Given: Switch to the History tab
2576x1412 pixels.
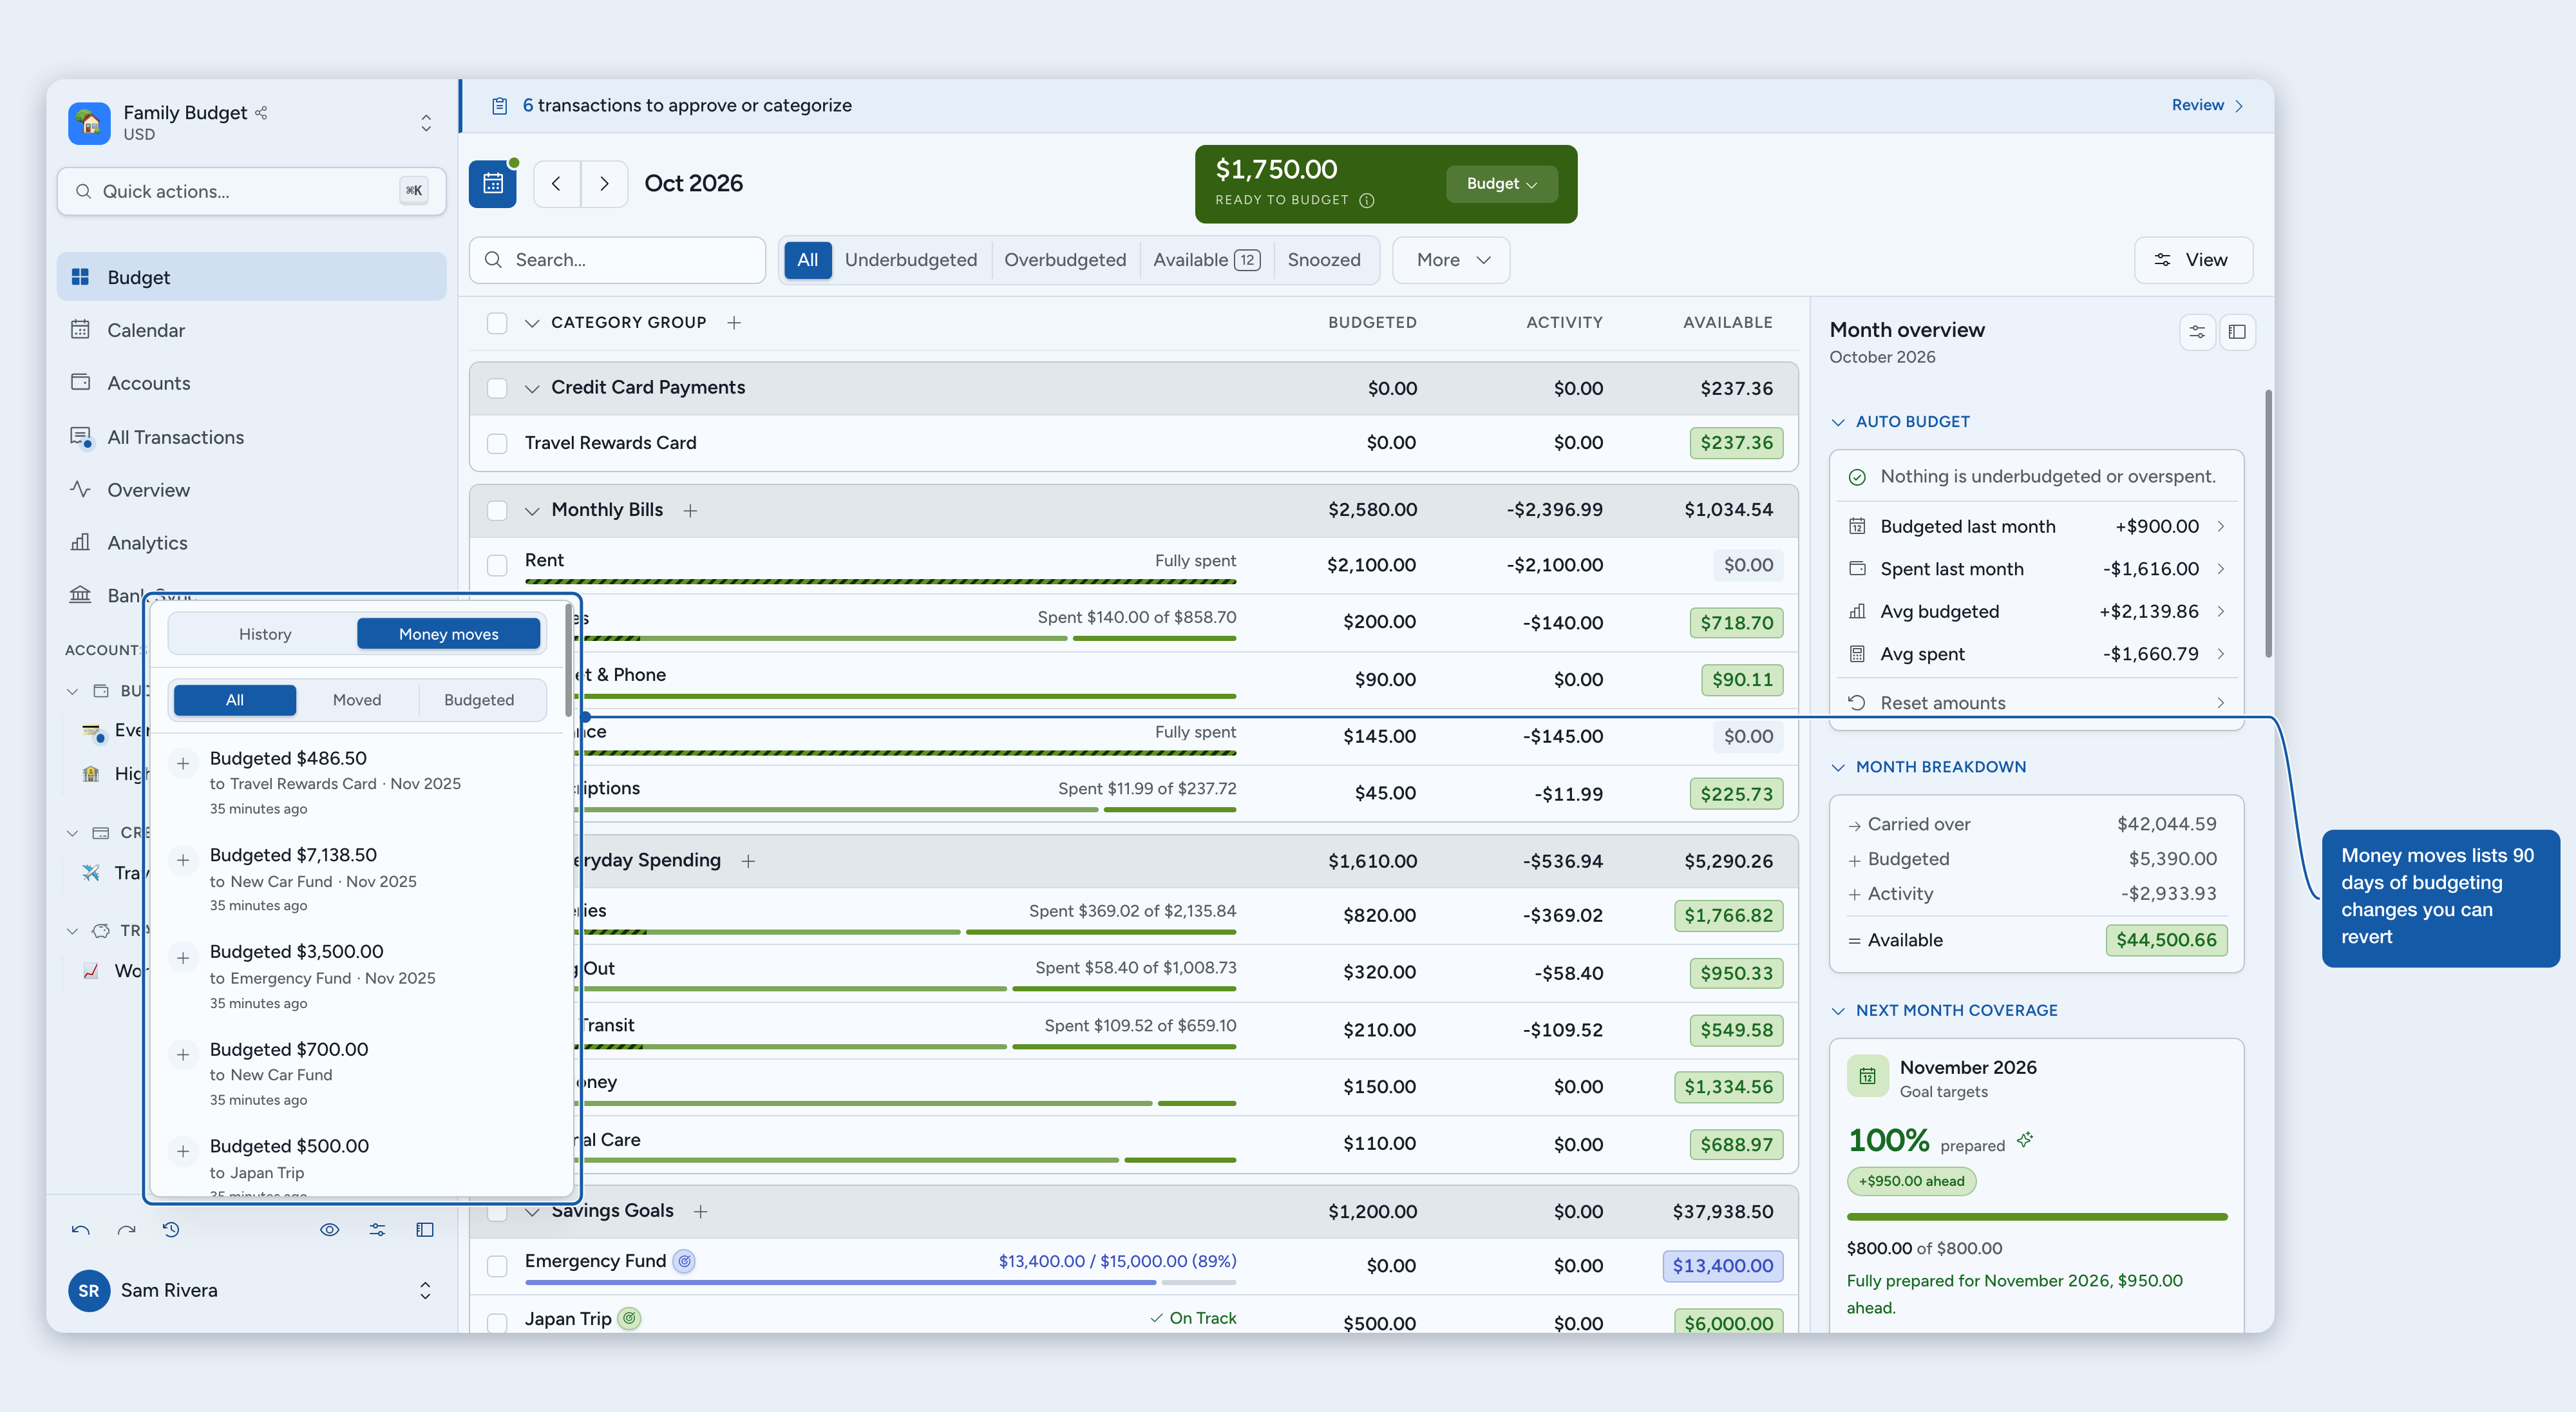Looking at the screenshot, I should click(265, 634).
